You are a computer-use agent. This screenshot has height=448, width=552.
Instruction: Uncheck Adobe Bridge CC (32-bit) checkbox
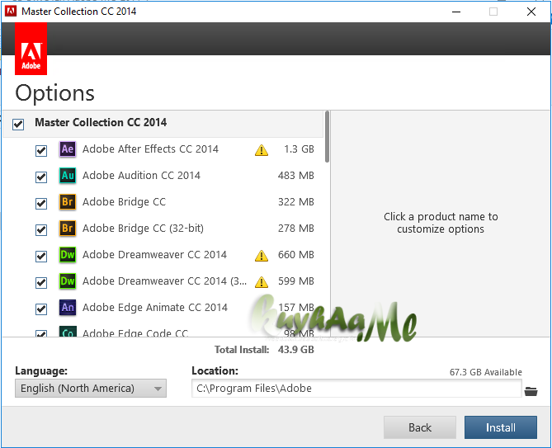point(41,230)
